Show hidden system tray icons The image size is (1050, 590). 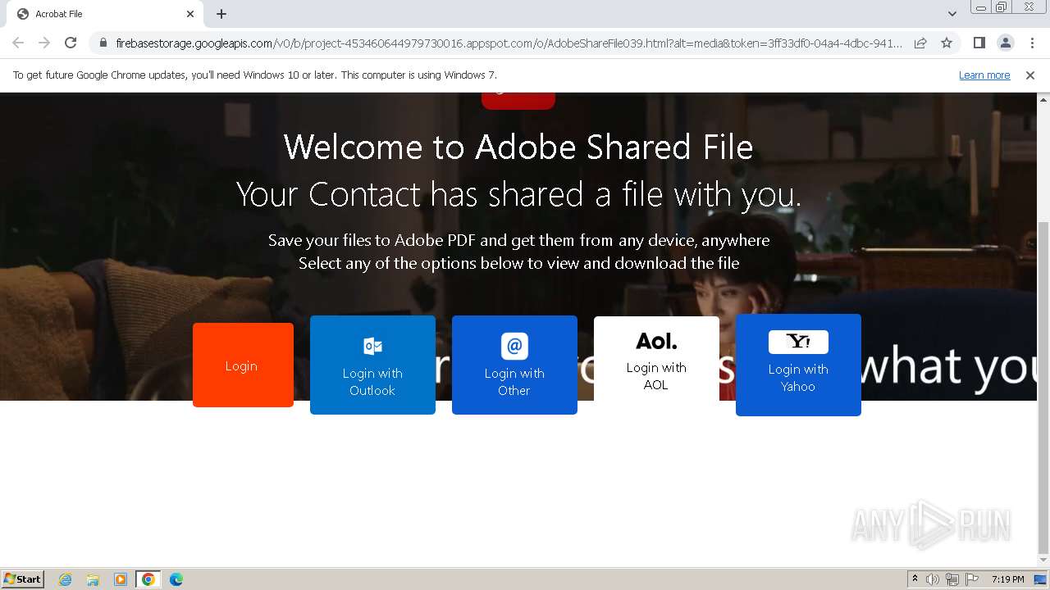[x=915, y=579]
